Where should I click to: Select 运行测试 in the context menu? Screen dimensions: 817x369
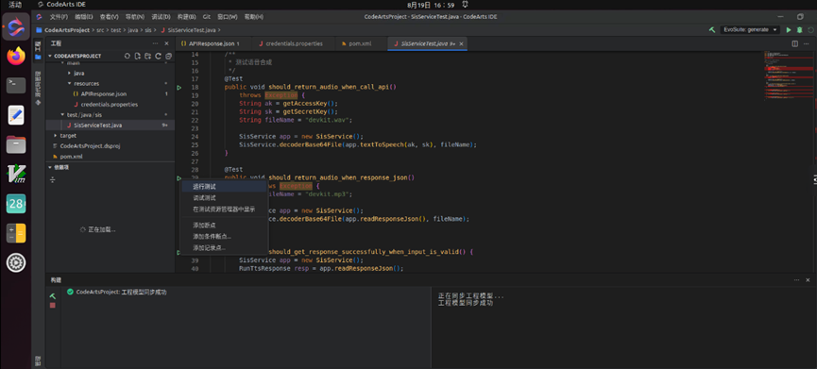tap(224, 186)
